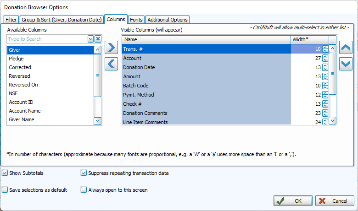The width and height of the screenshot is (358, 211).
Task: Adjust the Amount column width spinner
Action: click(x=325, y=76)
